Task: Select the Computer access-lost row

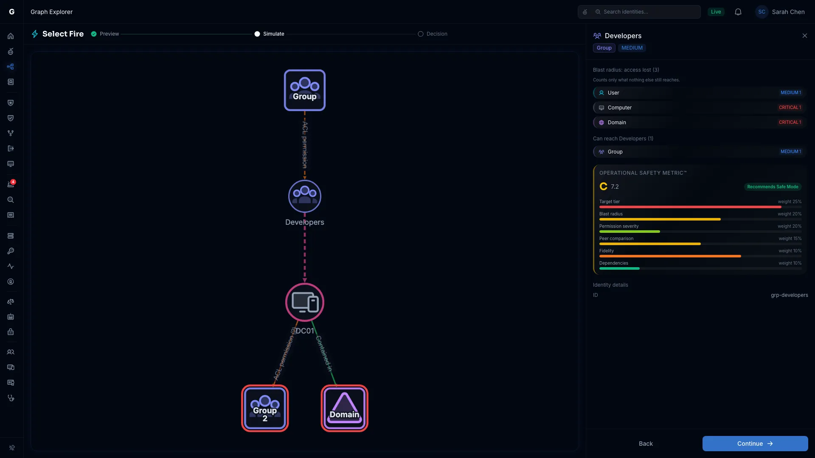Action: pyautogui.click(x=699, y=108)
